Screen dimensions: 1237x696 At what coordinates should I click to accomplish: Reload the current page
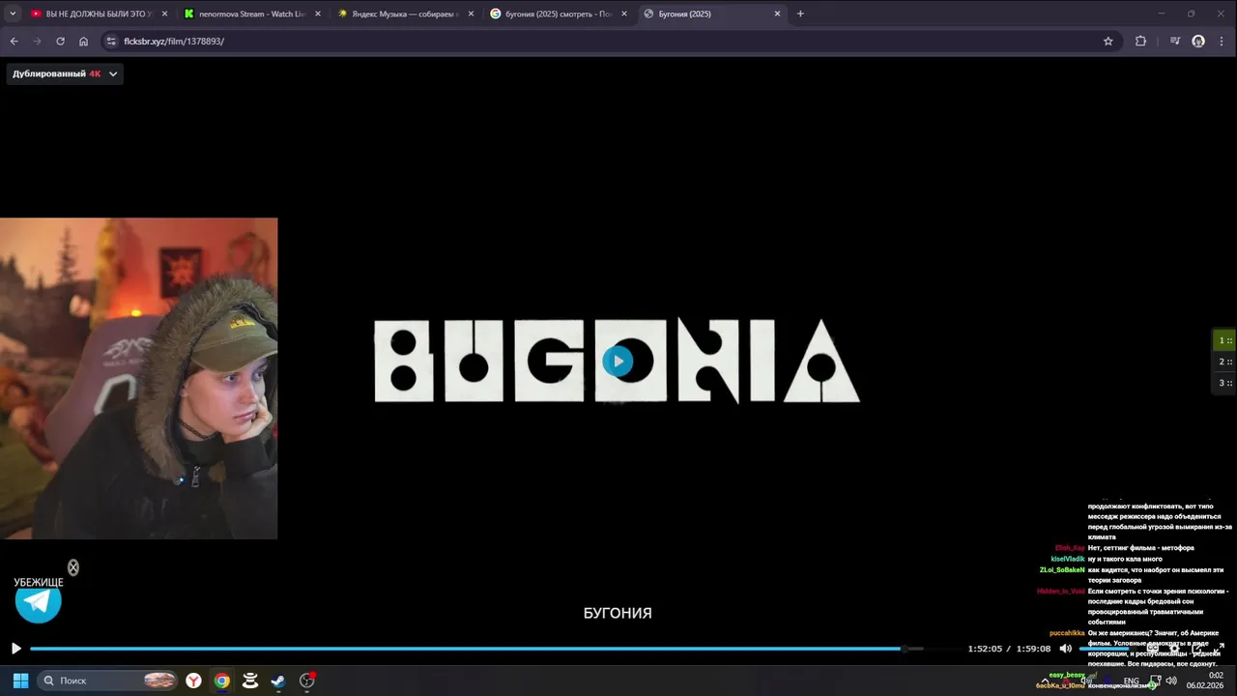pos(60,42)
